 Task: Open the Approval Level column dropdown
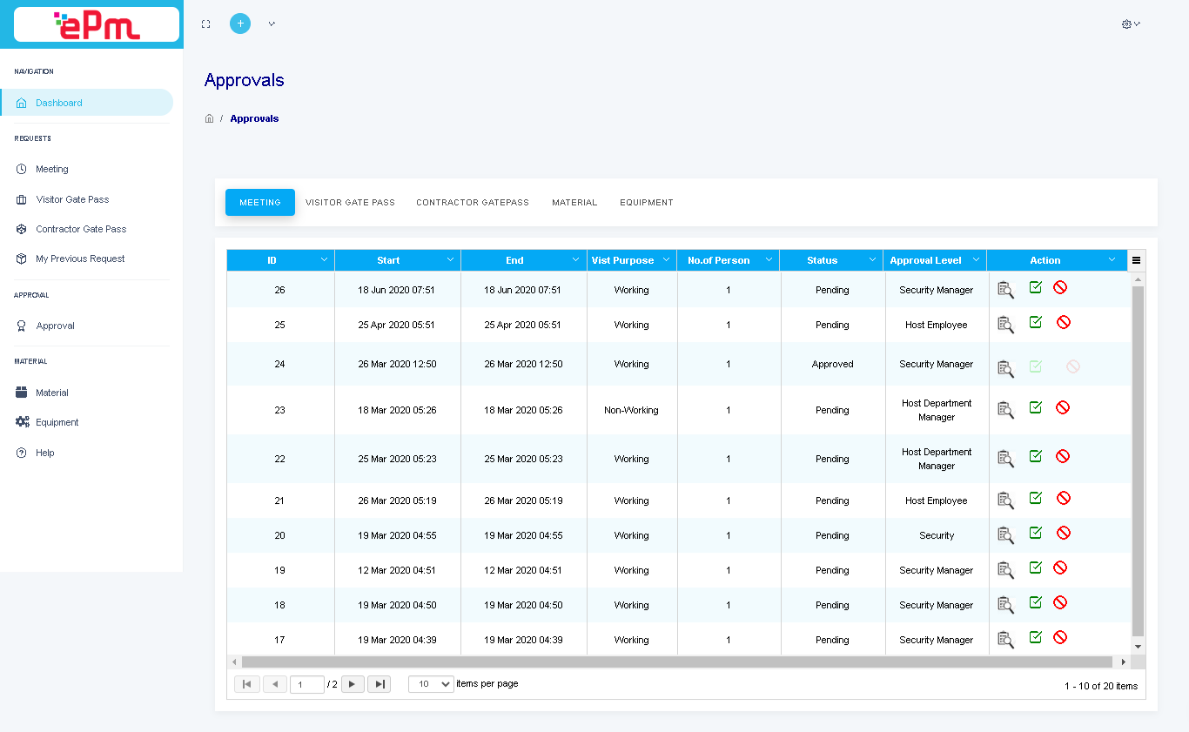(x=976, y=260)
